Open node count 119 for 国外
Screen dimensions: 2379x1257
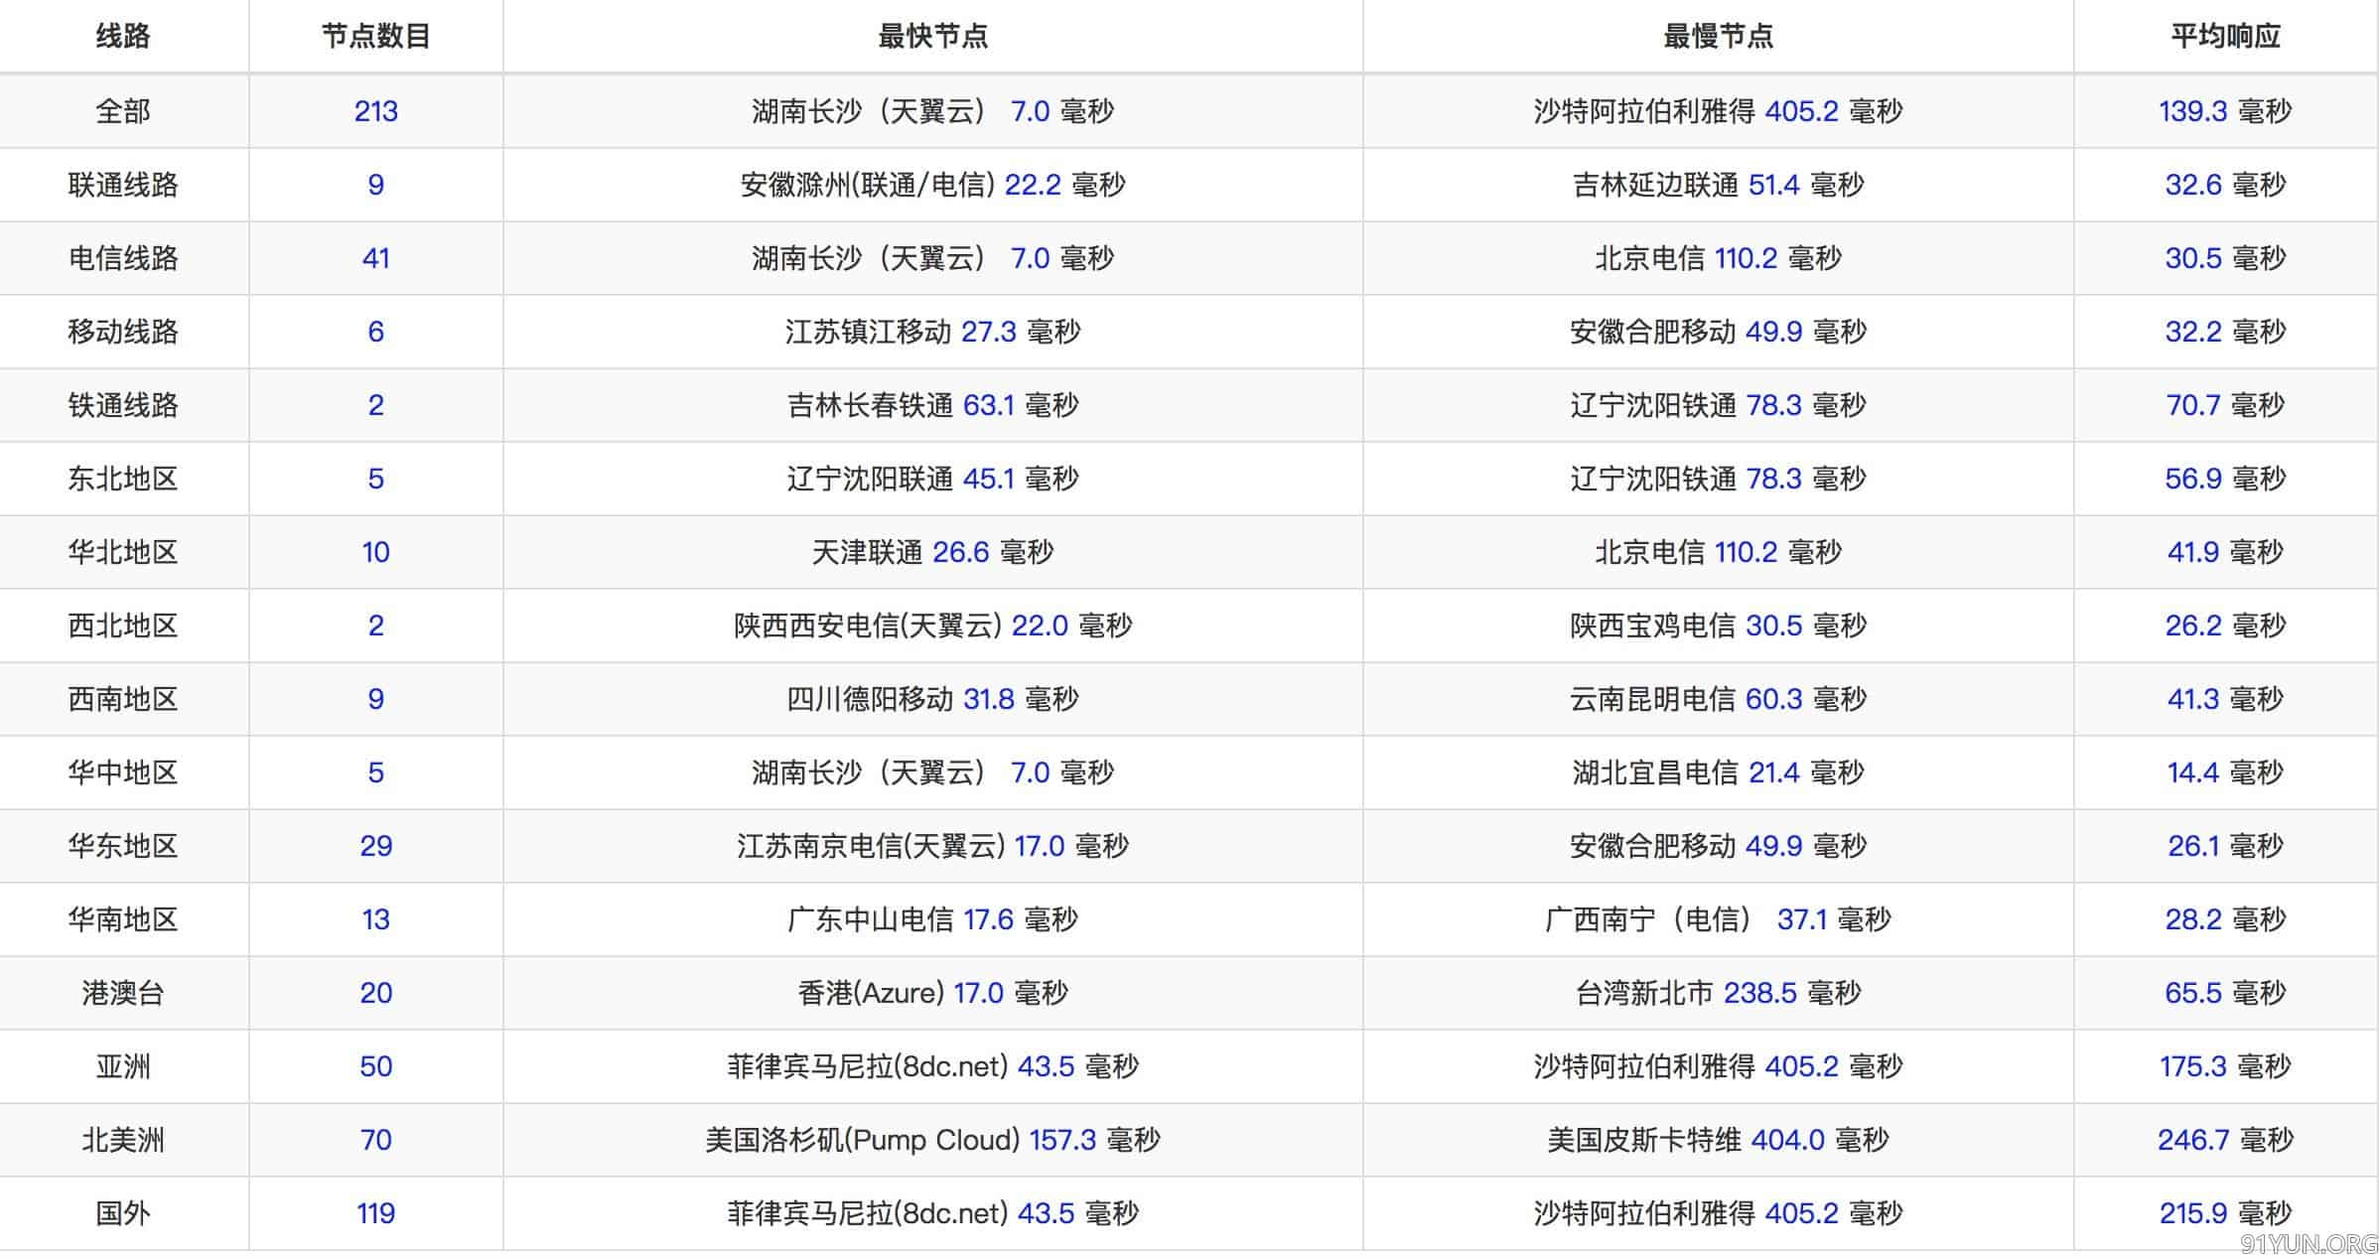coord(375,1212)
